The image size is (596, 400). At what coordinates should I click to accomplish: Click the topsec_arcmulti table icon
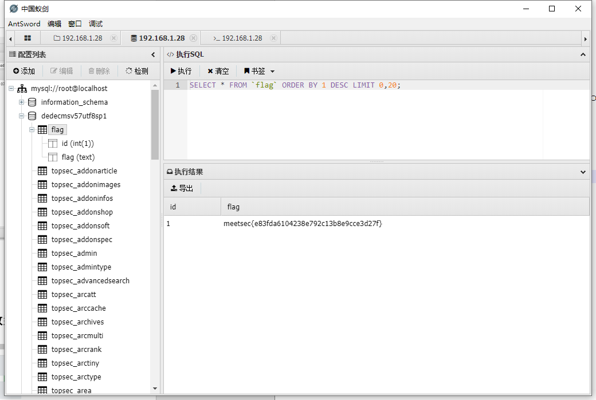tap(42, 335)
